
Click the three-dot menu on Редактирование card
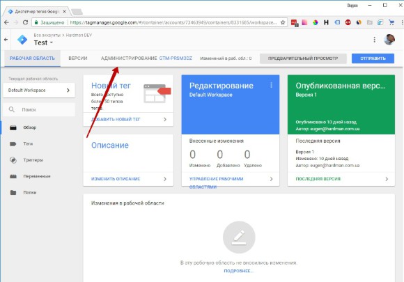coord(272,85)
